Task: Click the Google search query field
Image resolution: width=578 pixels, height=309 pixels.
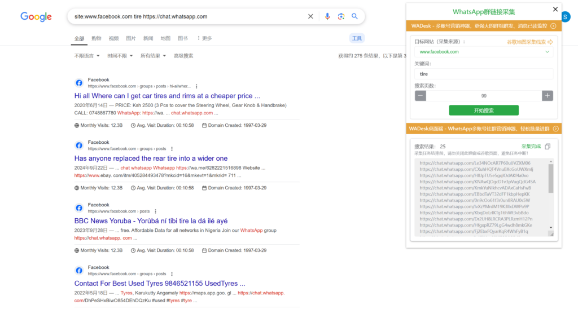Action: 188,16
